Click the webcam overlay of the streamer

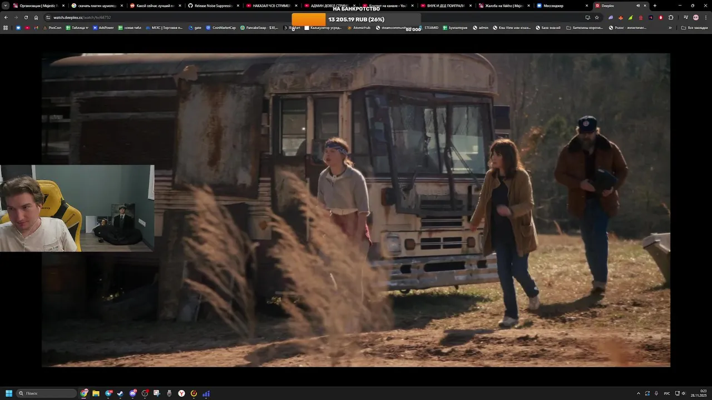point(77,208)
